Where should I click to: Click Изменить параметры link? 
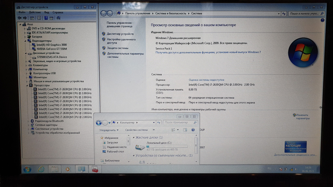(303, 117)
